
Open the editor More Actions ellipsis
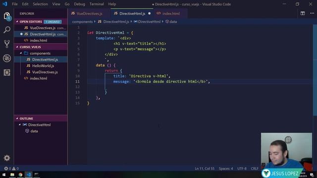(x=312, y=13)
